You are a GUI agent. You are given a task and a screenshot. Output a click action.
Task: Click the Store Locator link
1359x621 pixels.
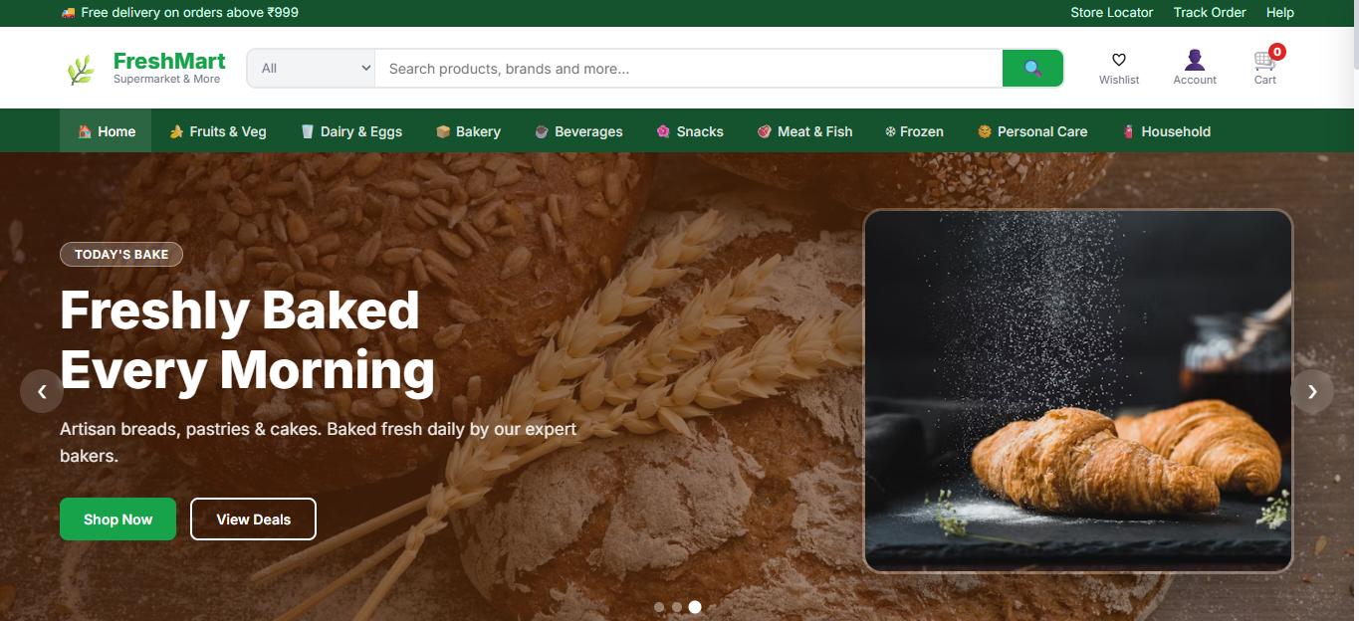click(x=1111, y=13)
